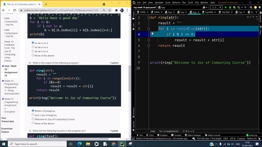Open Event Log in PyCharm
262x147 pixels.
point(252,135)
